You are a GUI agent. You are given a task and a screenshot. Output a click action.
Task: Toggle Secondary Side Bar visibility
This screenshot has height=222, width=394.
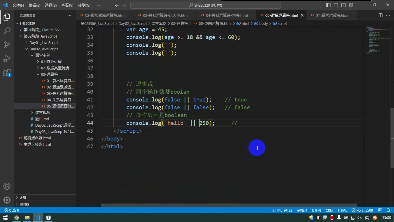coord(343,5)
